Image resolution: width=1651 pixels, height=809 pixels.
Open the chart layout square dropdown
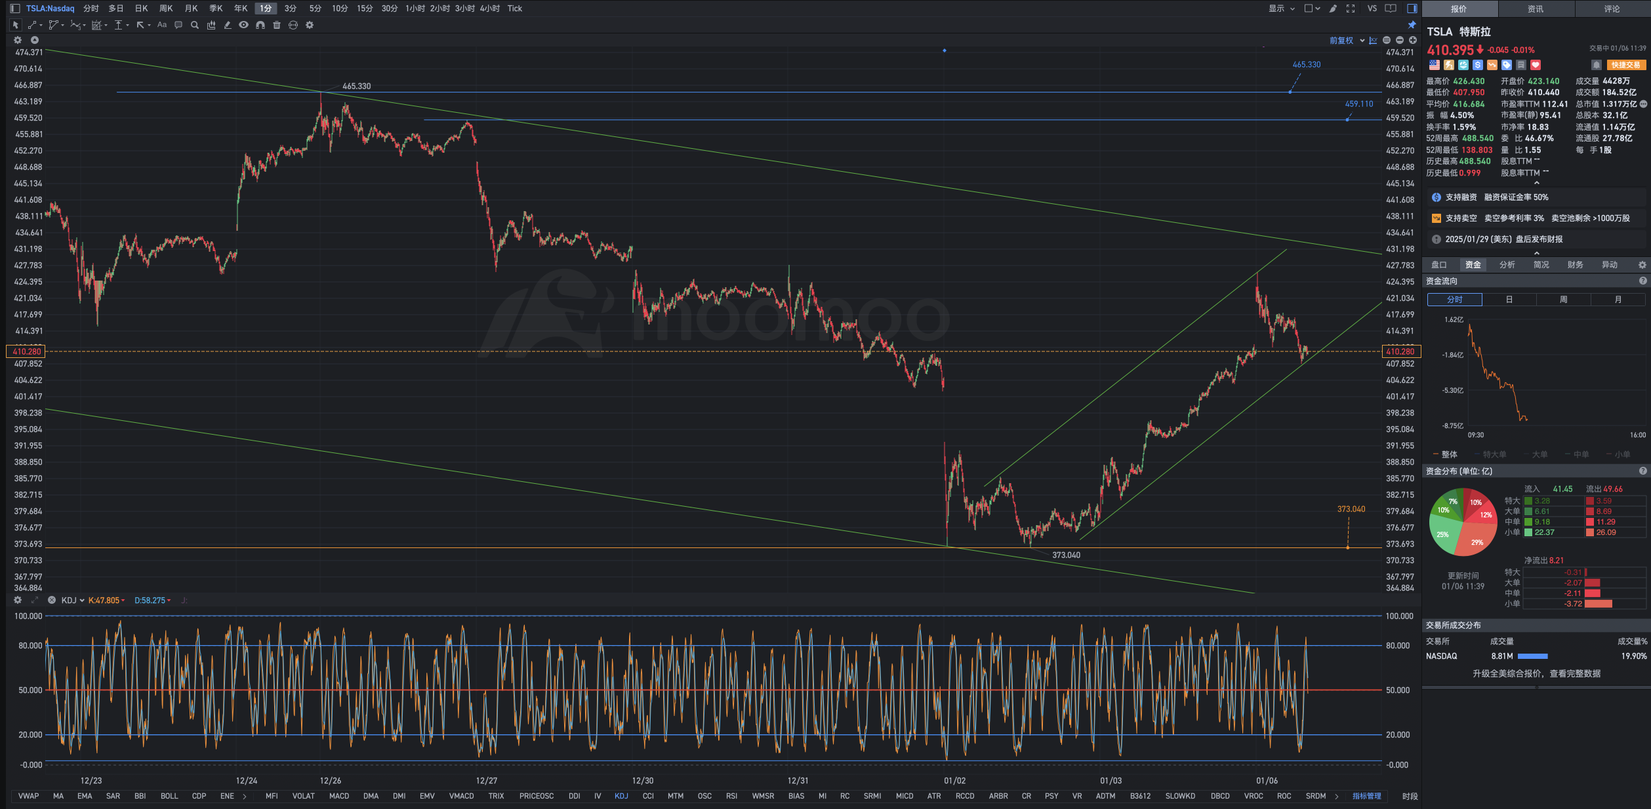(1312, 9)
